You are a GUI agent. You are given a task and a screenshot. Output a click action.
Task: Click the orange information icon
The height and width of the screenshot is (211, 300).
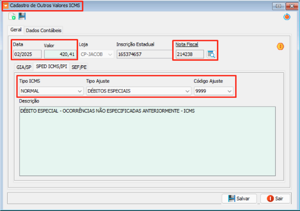coord(280,46)
